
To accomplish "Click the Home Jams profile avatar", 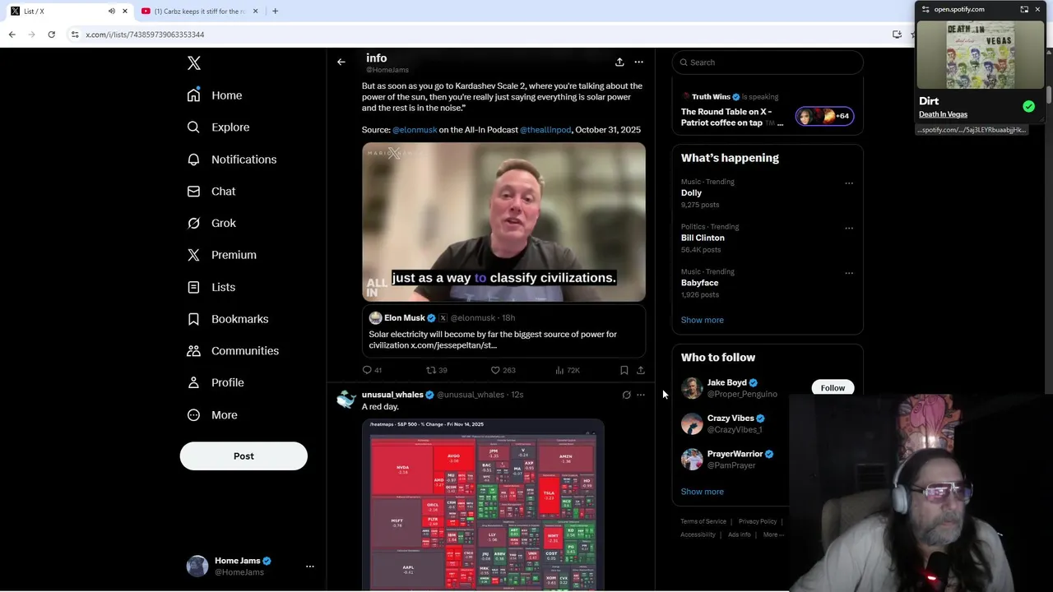I will [197, 566].
